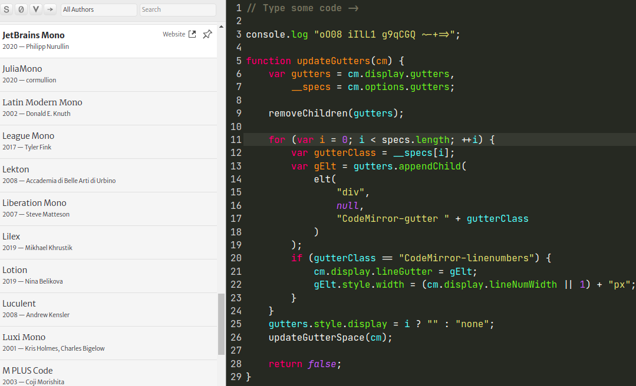
Task: Click the '"CodeMirror-gutter "' string
Action: click(393, 219)
